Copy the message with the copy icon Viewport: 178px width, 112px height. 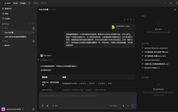131,20
